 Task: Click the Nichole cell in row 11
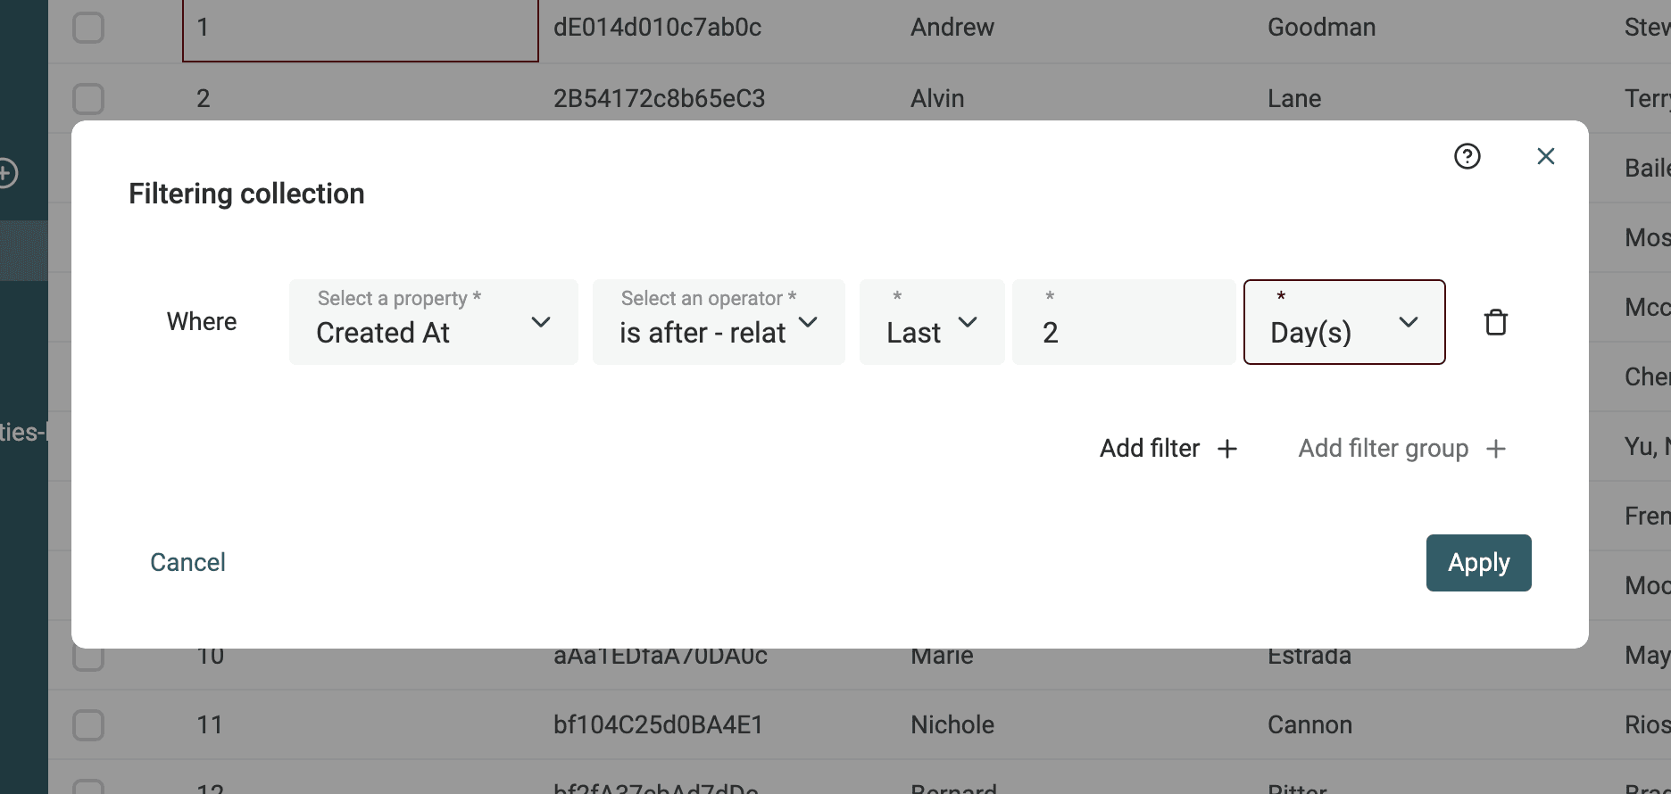pyautogui.click(x=952, y=724)
